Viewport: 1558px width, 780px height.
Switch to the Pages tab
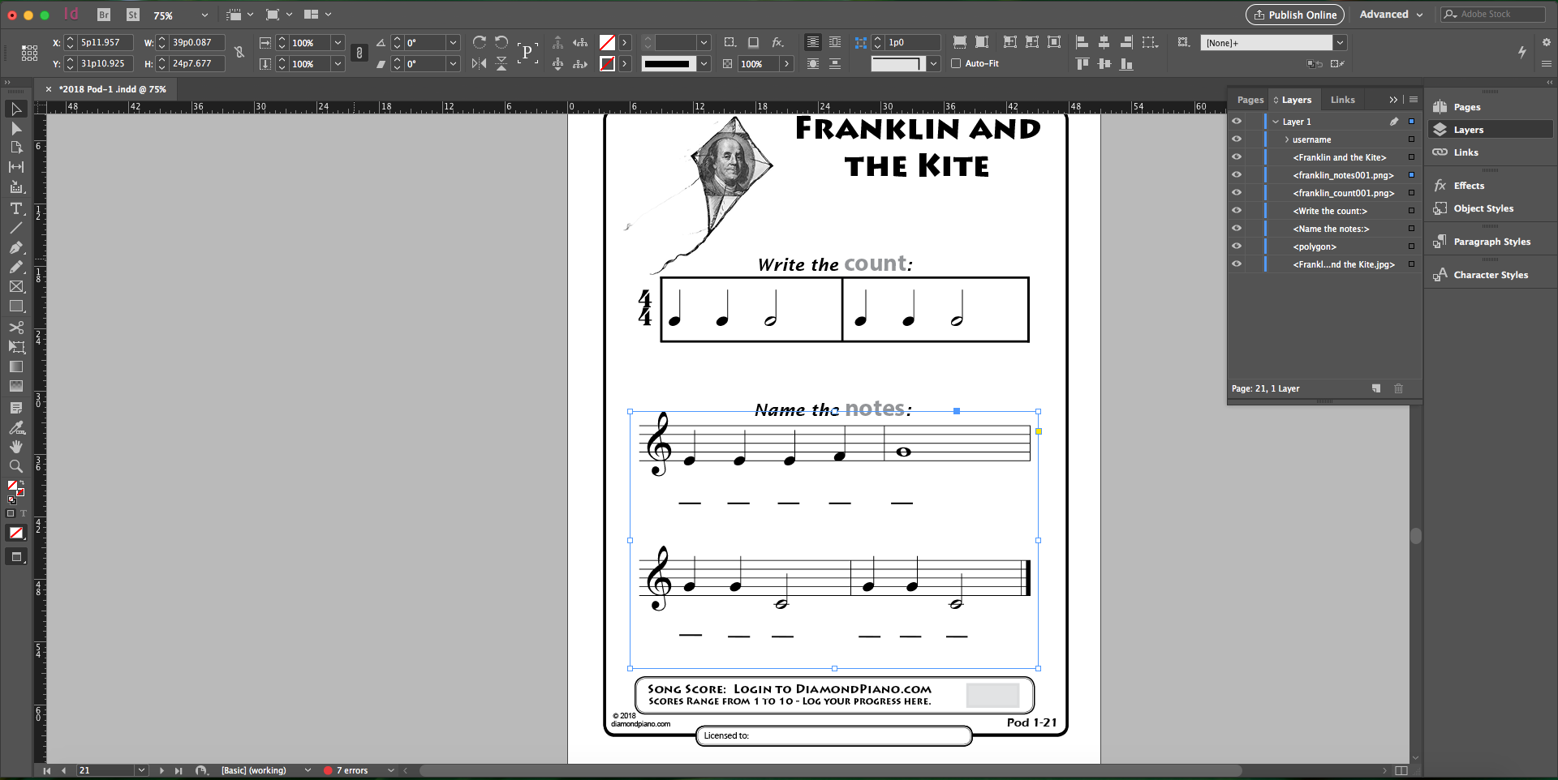point(1250,100)
